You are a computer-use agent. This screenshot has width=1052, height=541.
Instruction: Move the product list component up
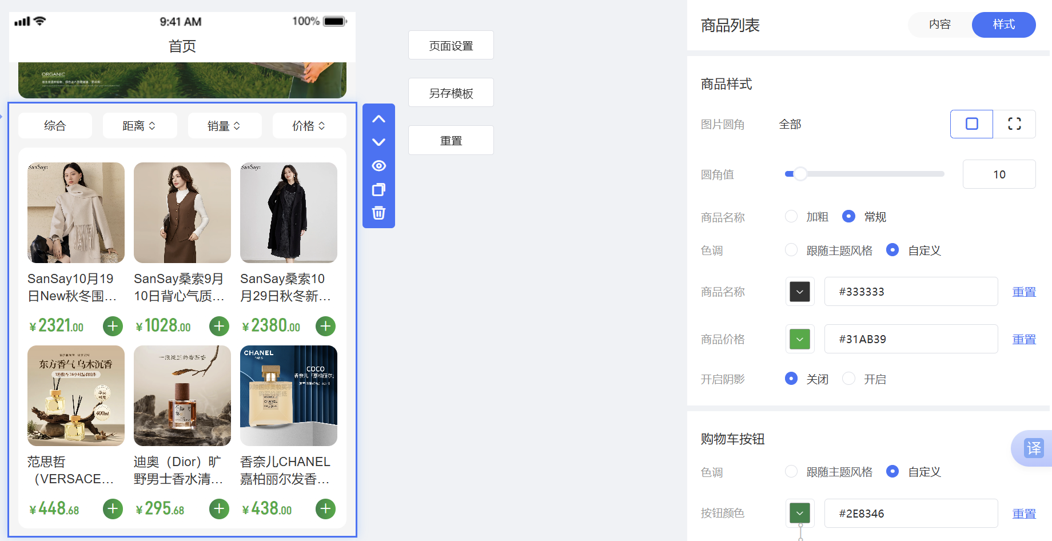pos(378,119)
